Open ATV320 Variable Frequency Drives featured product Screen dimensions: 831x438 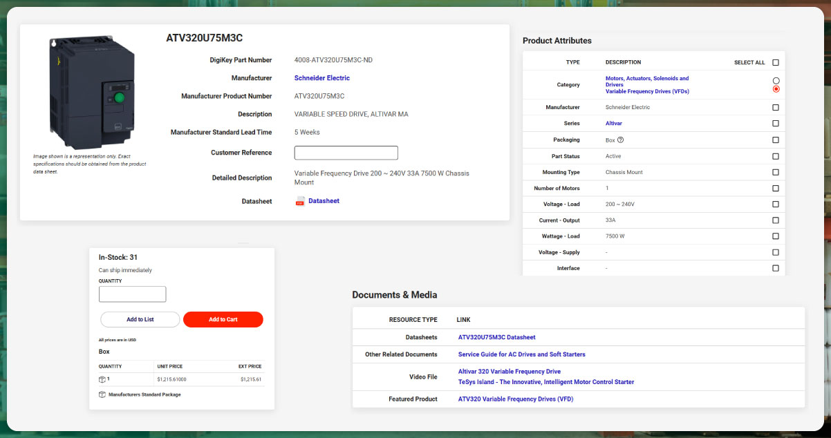click(516, 399)
